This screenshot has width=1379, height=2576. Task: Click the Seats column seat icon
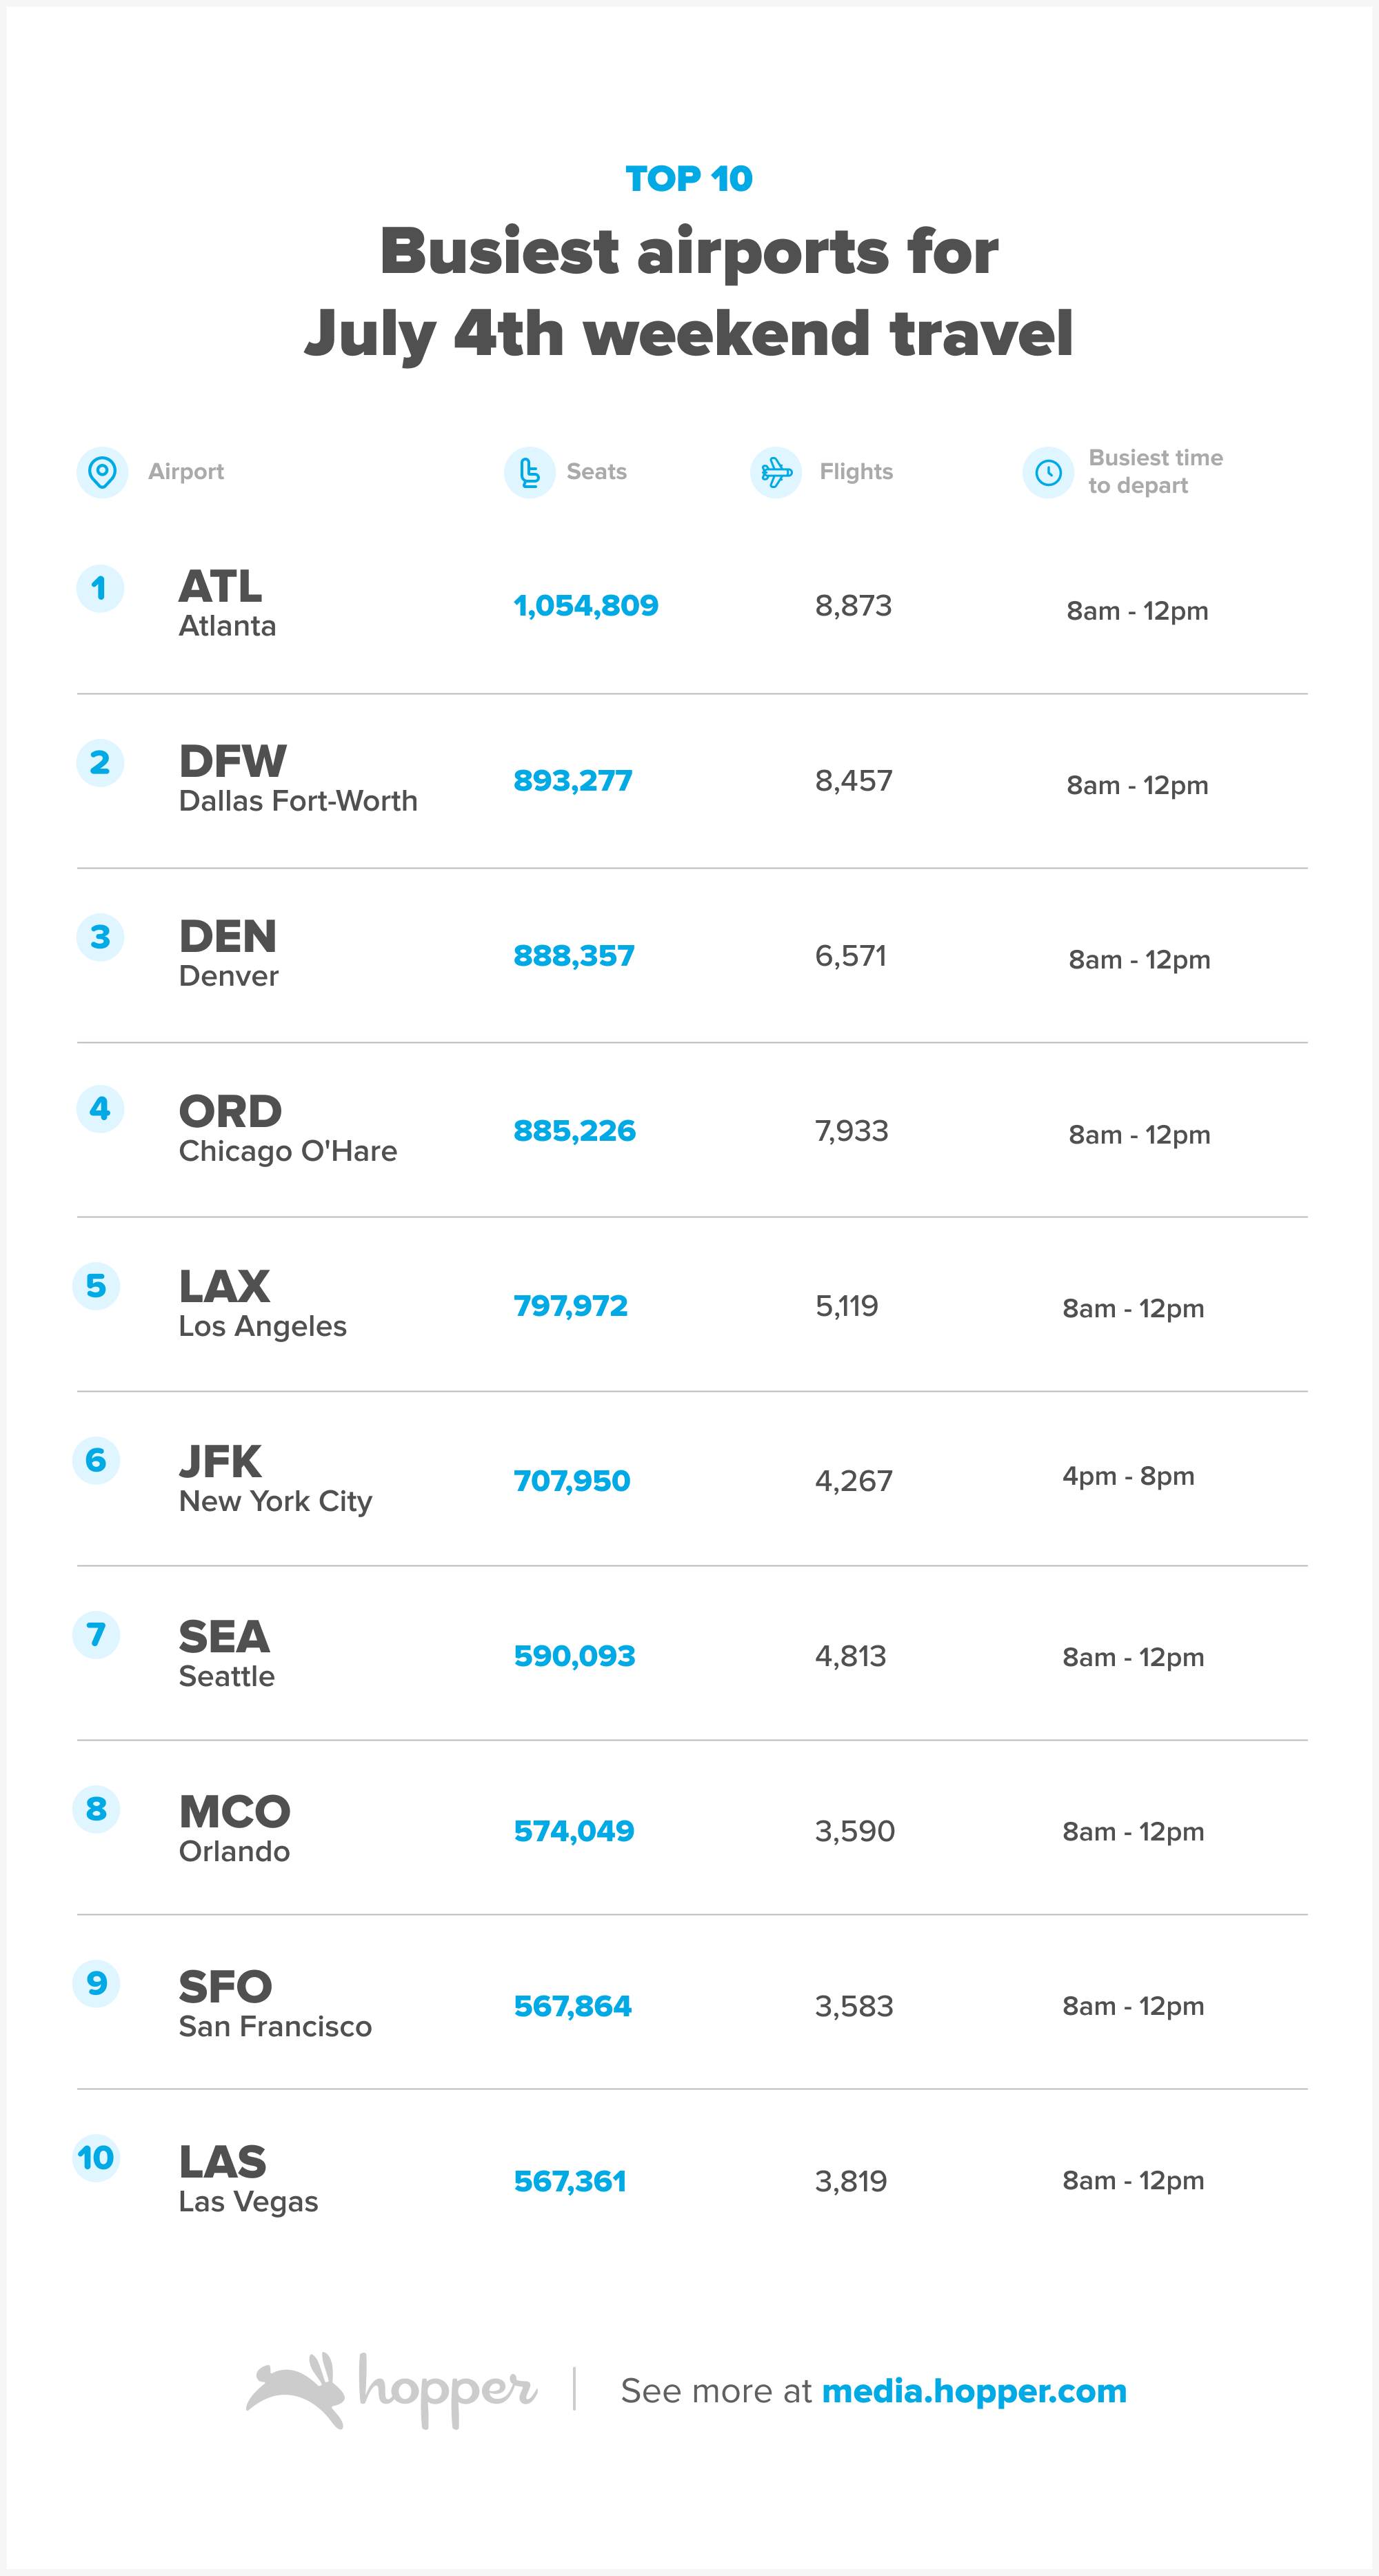point(529,472)
